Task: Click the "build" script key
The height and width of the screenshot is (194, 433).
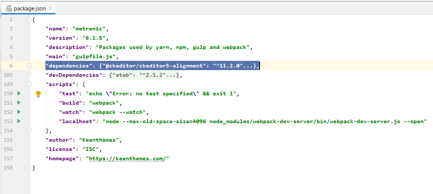Action: point(71,103)
